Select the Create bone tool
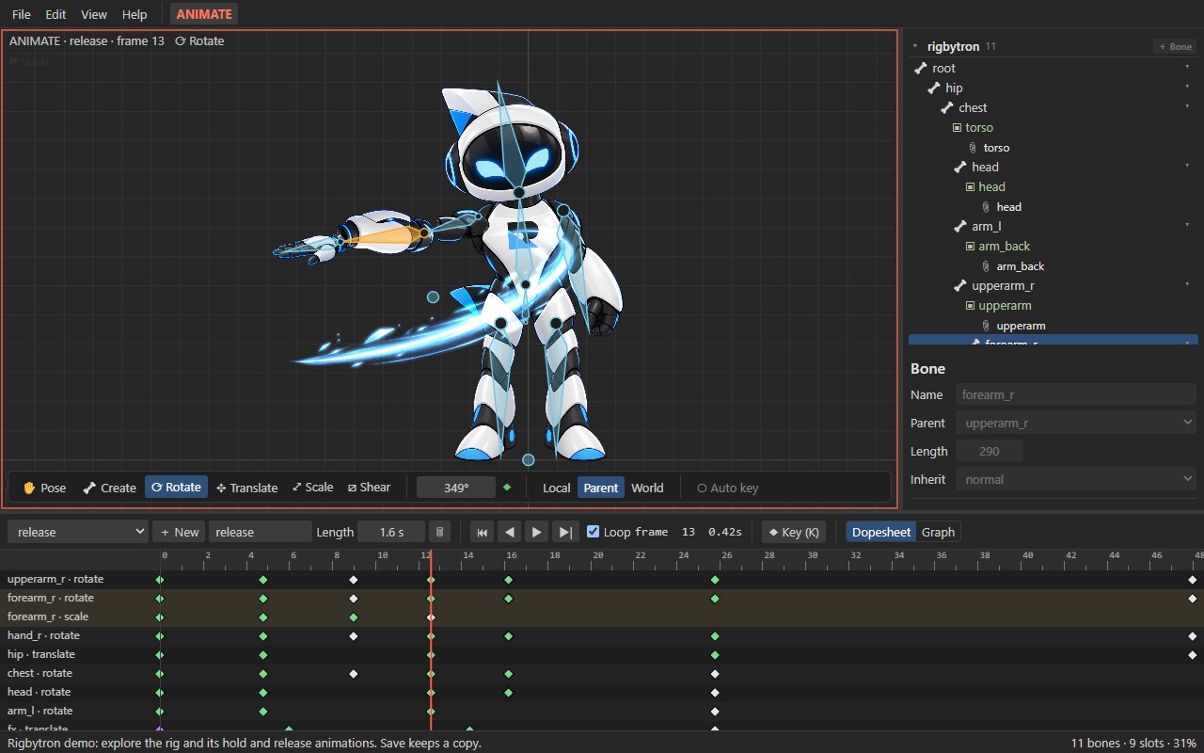1204x753 pixels. tap(109, 488)
